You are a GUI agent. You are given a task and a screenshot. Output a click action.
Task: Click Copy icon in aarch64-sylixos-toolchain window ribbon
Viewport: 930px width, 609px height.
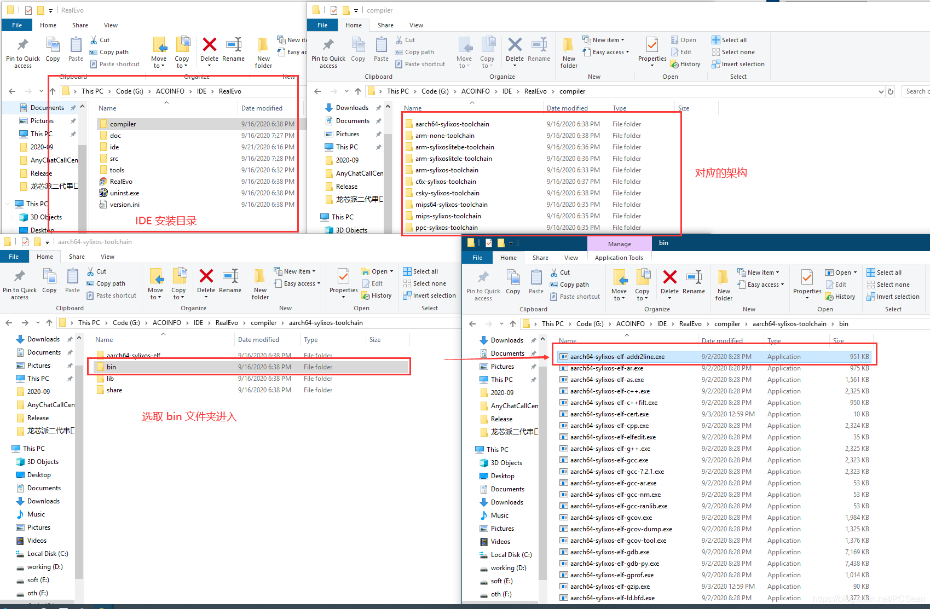click(x=50, y=281)
